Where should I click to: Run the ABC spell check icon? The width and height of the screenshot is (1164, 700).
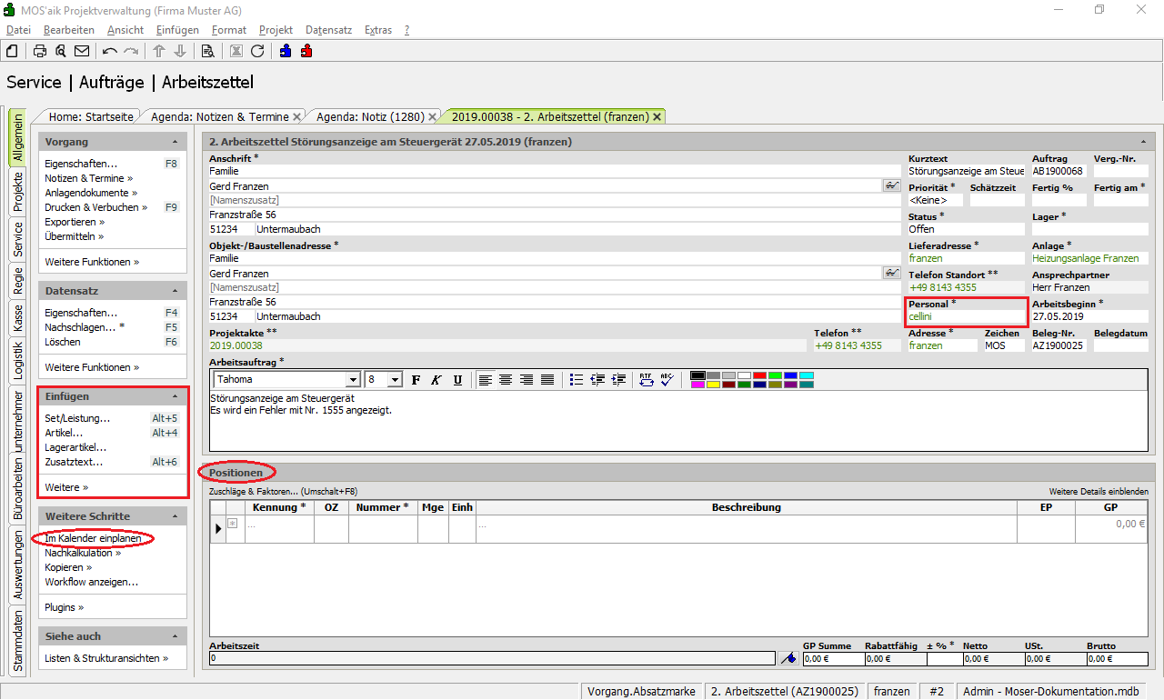point(667,379)
